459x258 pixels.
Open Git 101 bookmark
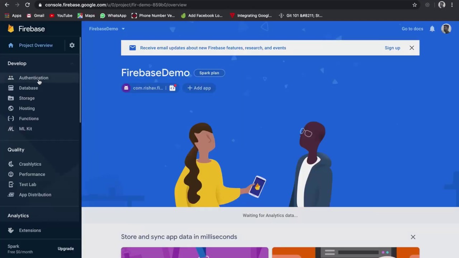coord(301,15)
